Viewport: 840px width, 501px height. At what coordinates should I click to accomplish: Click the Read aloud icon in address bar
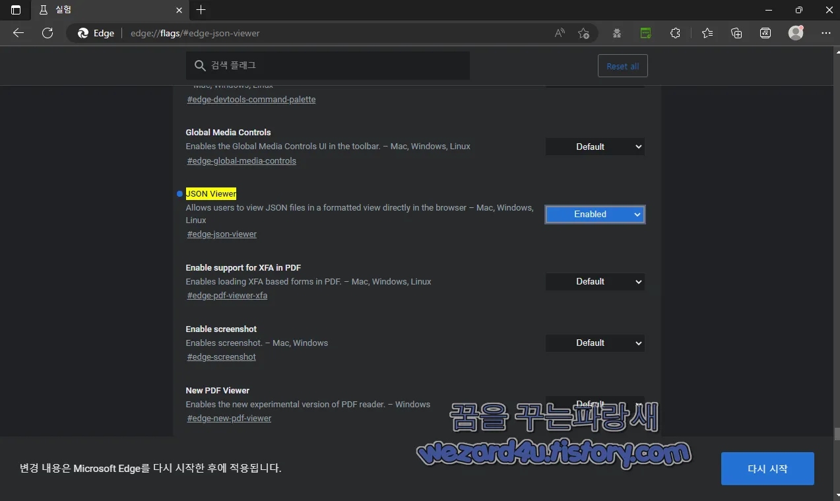pos(560,33)
